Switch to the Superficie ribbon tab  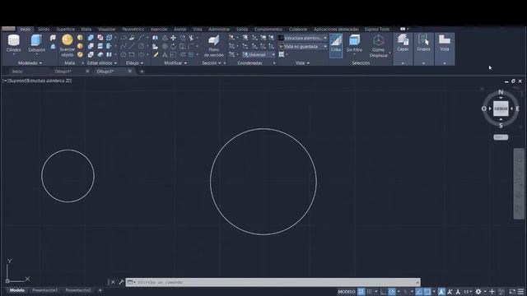[x=66, y=30]
